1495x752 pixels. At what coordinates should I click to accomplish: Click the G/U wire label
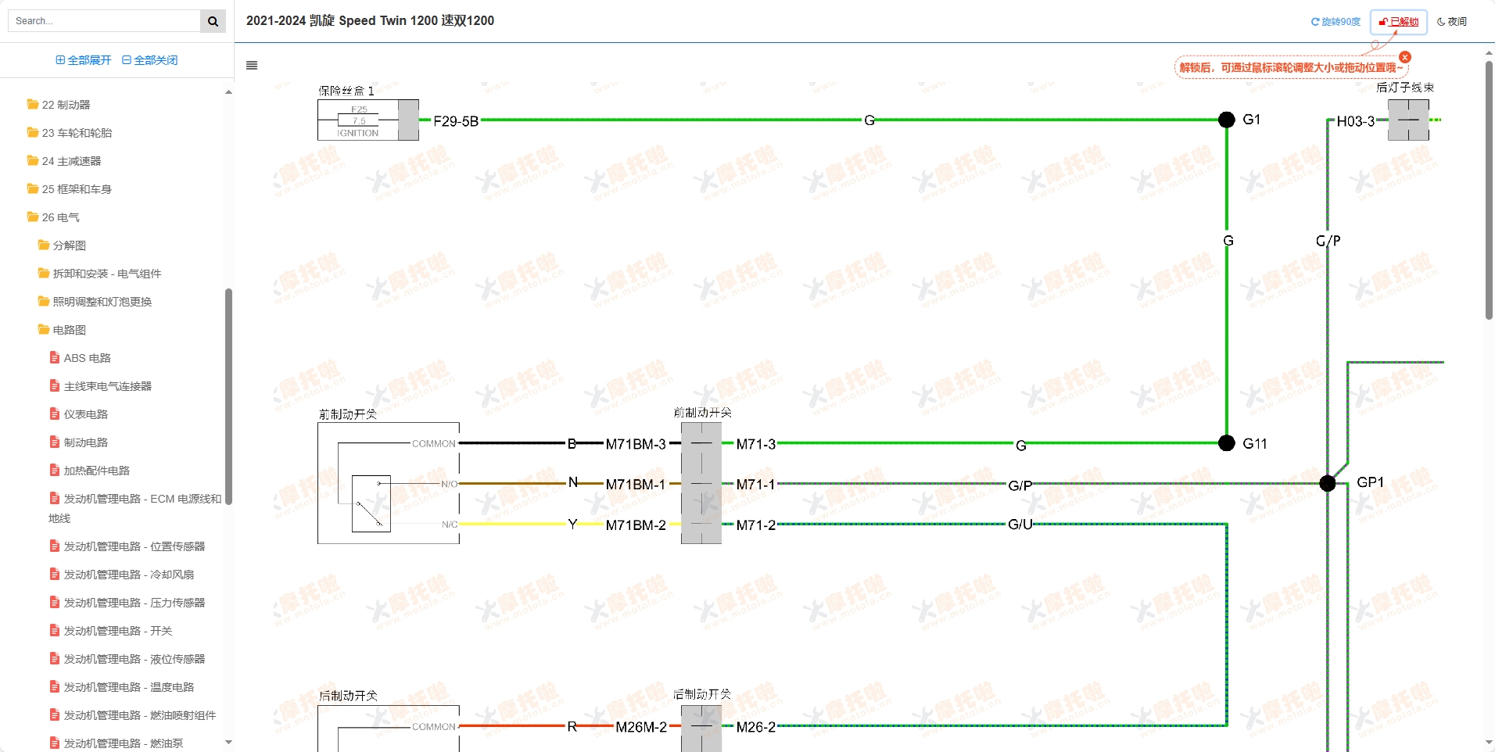pos(1020,525)
